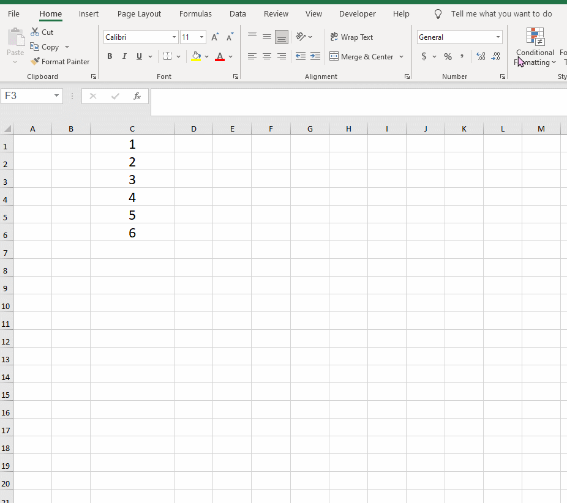Open the Alignment settings dialog launcher
Image resolution: width=567 pixels, height=503 pixels.
(x=407, y=76)
